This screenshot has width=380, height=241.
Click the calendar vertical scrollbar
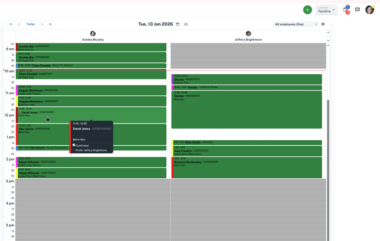(x=328, y=152)
